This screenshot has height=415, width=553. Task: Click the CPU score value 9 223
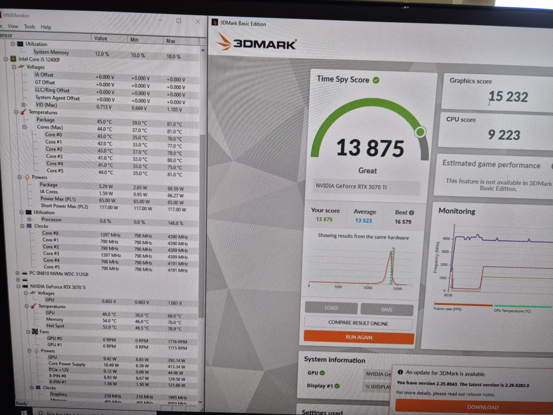coord(504,135)
